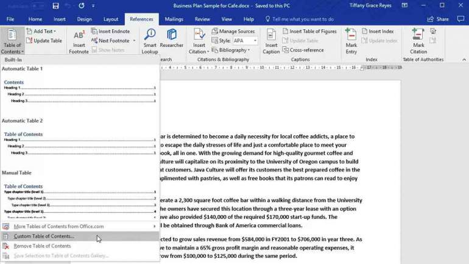Open the File tab
The image size is (469, 264).
coord(10,19)
